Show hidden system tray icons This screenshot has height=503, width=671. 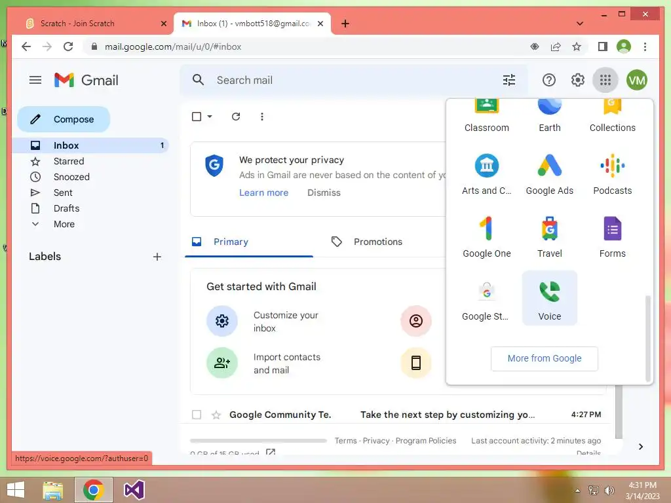tap(577, 490)
